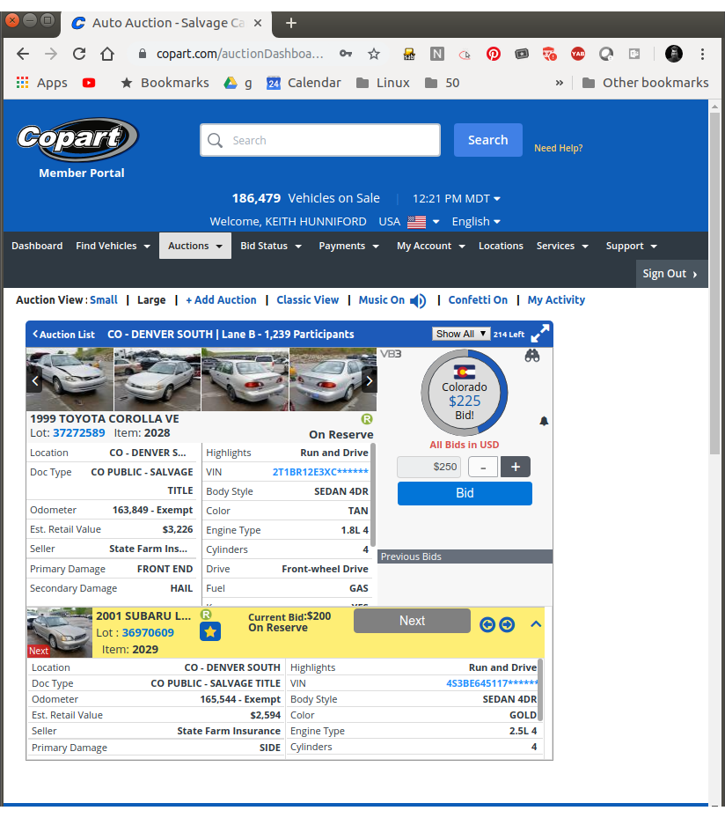Show previous Corolla photo thumbnails
This screenshot has height=818, width=725.
coord(34,381)
